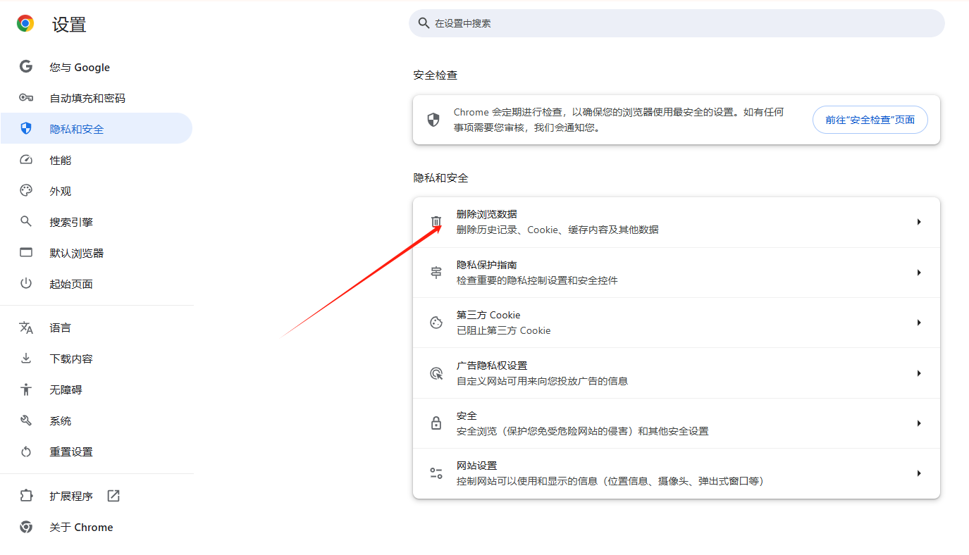Image resolution: width=969 pixels, height=555 pixels.
Task: Expand the 网站设置 row arrow
Action: 919,473
